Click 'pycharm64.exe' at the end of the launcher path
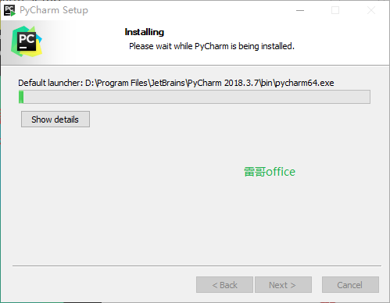Viewport: 390px width, 303px height. (304, 83)
